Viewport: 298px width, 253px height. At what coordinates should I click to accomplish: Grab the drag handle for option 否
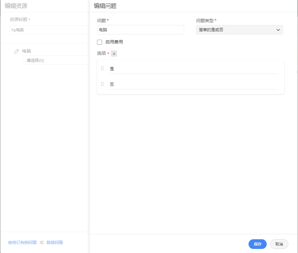coord(102,84)
